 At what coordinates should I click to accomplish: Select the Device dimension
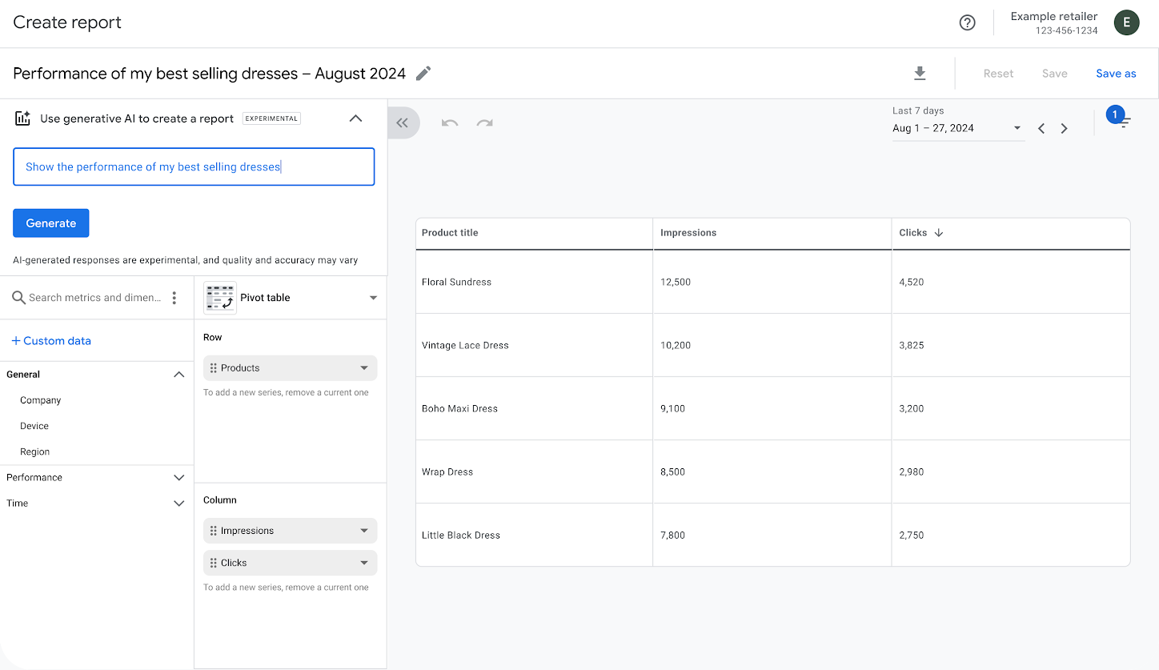(x=34, y=426)
